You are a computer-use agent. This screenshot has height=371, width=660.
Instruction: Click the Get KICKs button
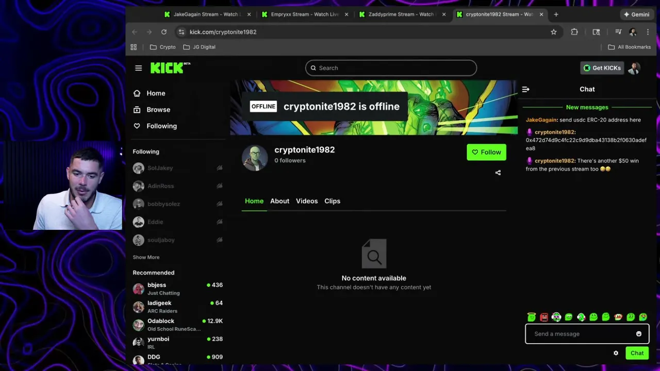pos(602,68)
